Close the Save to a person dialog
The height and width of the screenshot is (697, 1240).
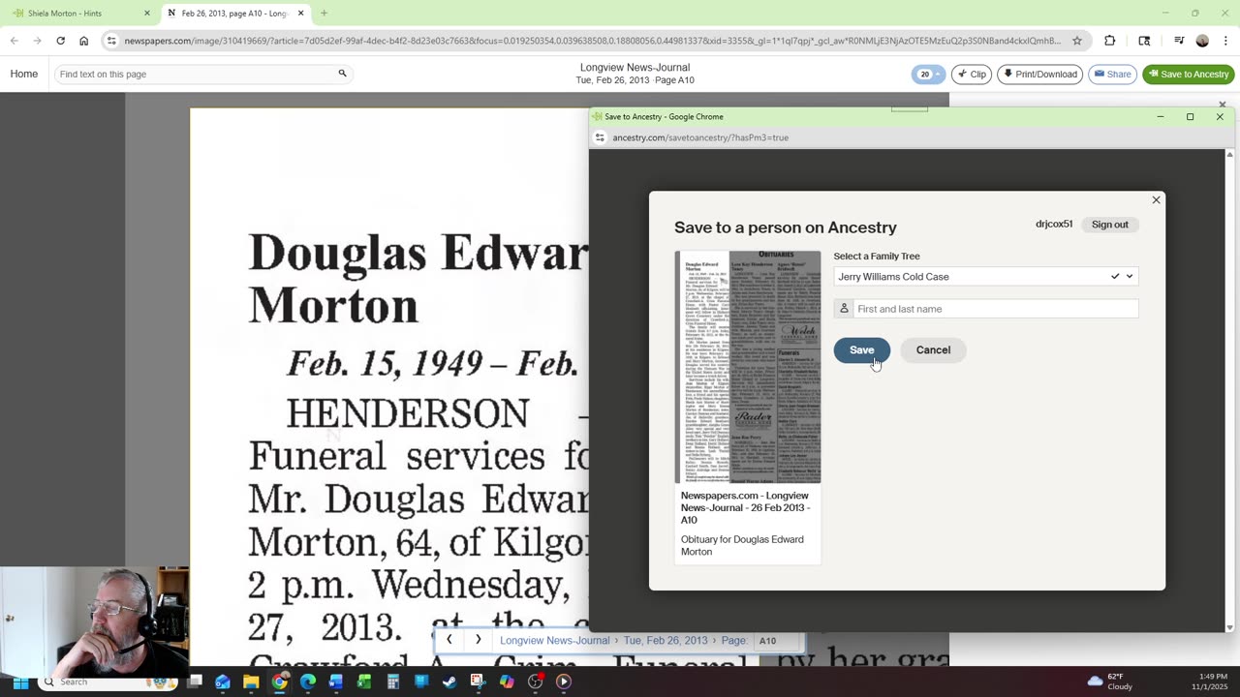(1156, 200)
